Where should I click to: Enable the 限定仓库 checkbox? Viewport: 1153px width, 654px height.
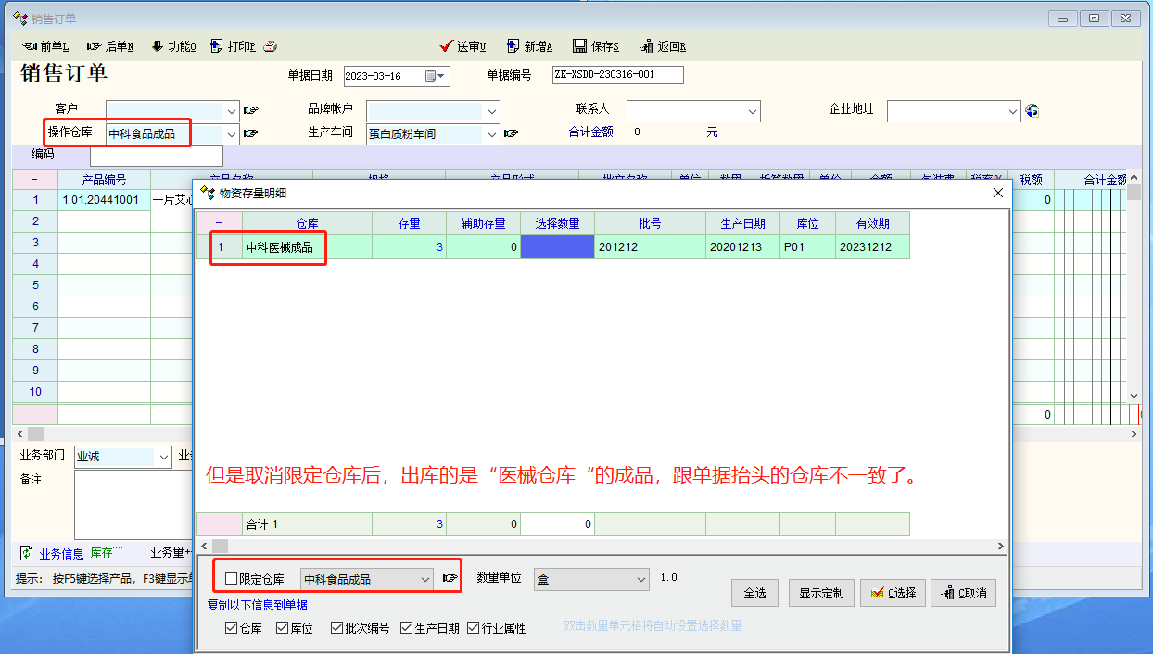[x=232, y=579]
